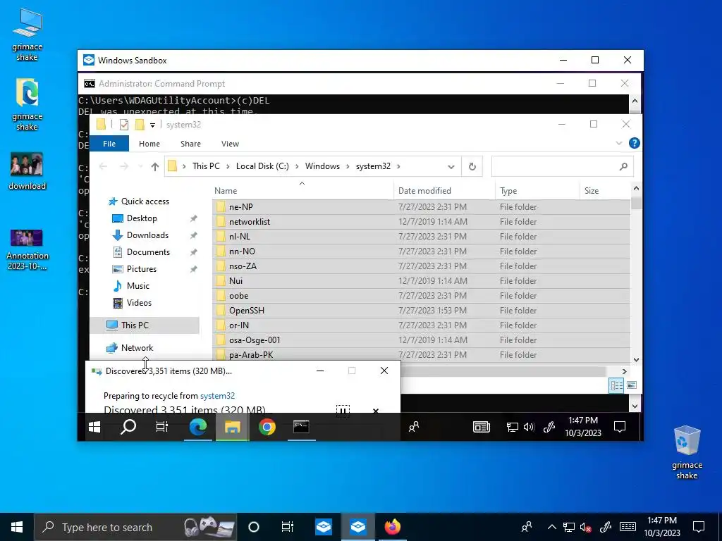The image size is (722, 541).
Task: Click sandbox news and interests icon
Action: coord(481,427)
